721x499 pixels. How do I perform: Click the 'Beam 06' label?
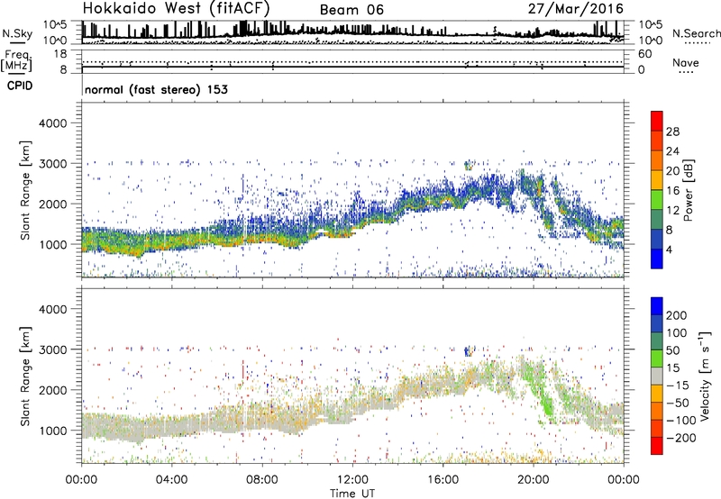pyautogui.click(x=351, y=10)
